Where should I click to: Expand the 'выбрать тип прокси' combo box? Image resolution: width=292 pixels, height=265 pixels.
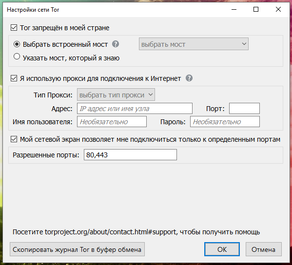(116, 95)
